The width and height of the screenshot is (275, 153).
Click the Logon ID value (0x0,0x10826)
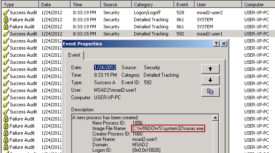tap(146, 150)
